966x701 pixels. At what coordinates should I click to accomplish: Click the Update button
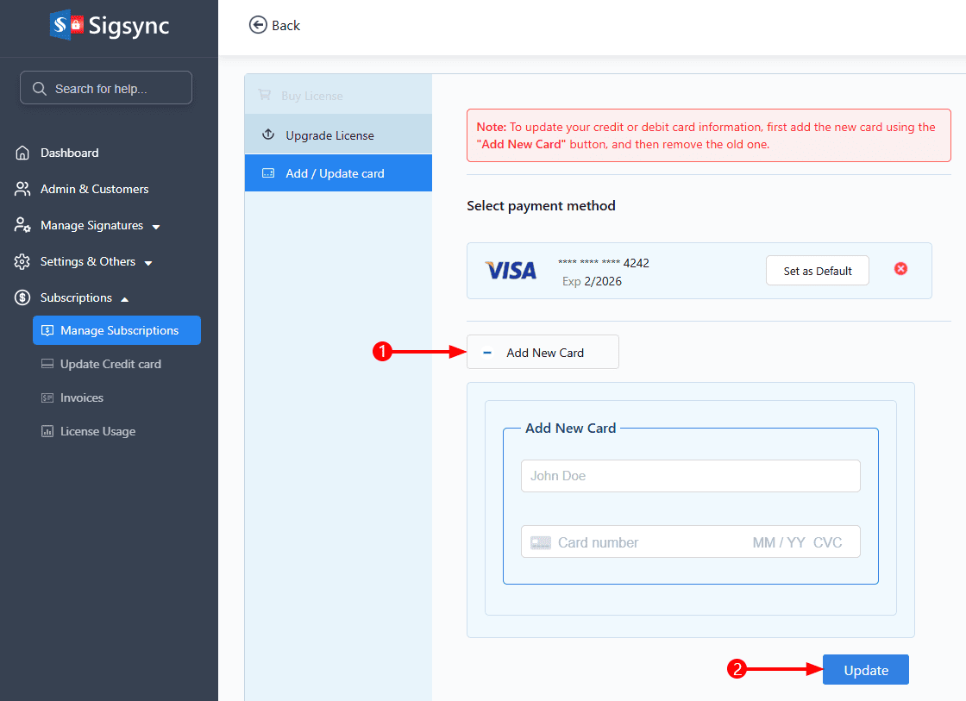pyautogui.click(x=865, y=669)
